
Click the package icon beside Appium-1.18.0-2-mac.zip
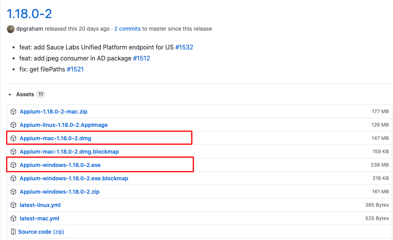[13, 112]
